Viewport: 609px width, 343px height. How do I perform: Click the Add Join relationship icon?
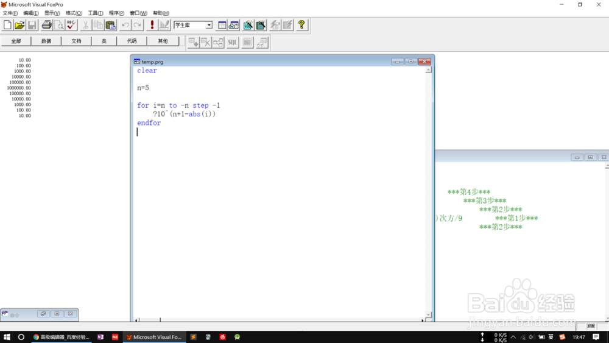(218, 42)
